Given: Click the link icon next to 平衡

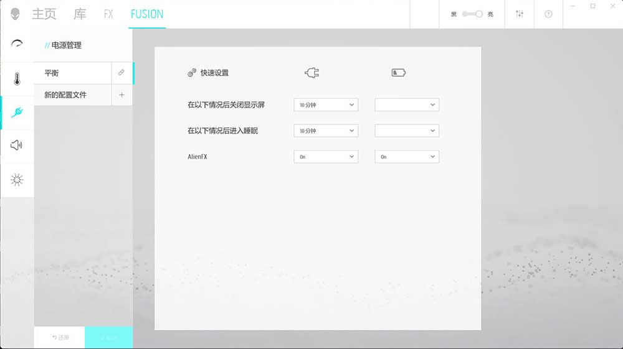Looking at the screenshot, I should click(x=121, y=73).
